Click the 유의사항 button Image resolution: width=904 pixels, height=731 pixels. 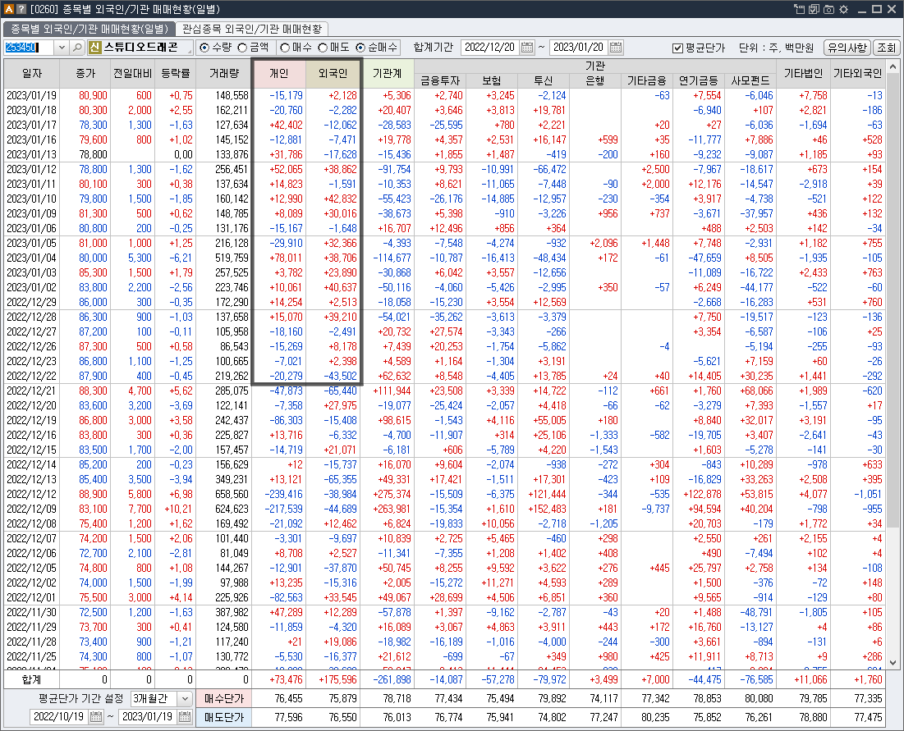coord(847,48)
